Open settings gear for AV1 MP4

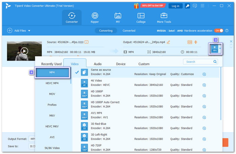(x=204, y=117)
